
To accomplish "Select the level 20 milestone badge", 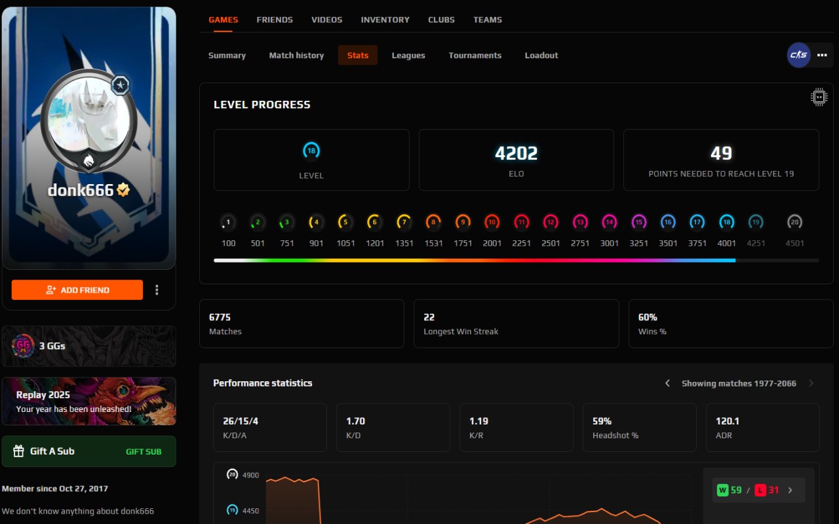I will point(794,222).
